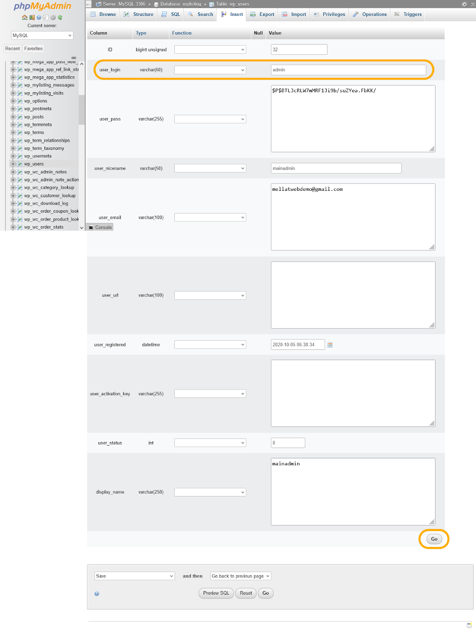The height and width of the screenshot is (636, 476).
Task: Open the phpMyAdmin Home icon
Action: 25,17
